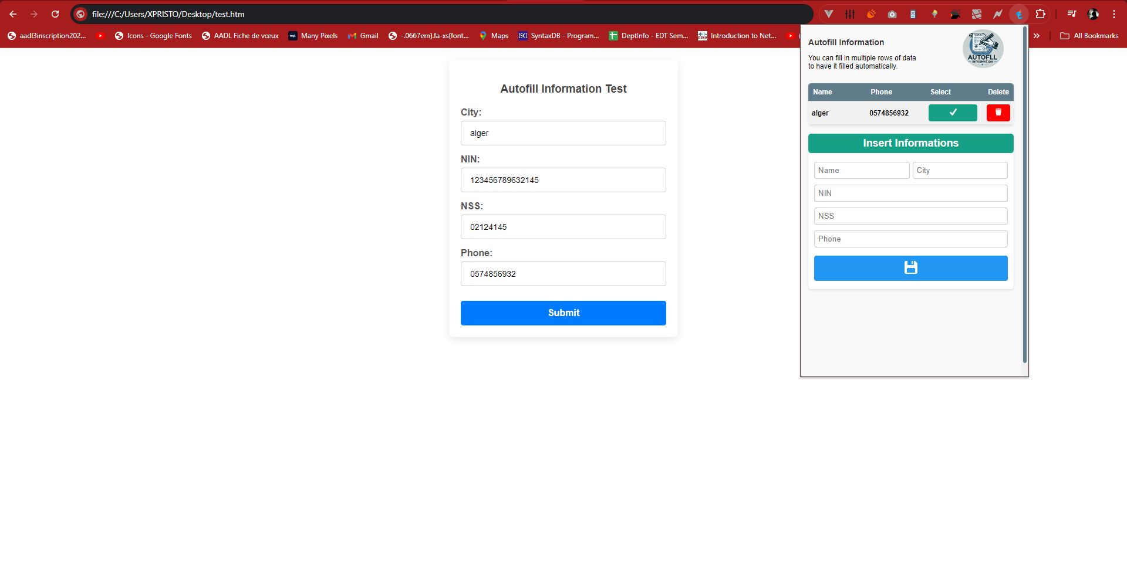Open aadl3inscription202 bookmark

coord(46,36)
